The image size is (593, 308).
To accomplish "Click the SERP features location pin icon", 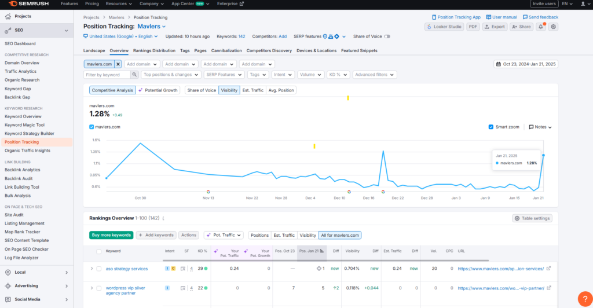I will click(325, 36).
